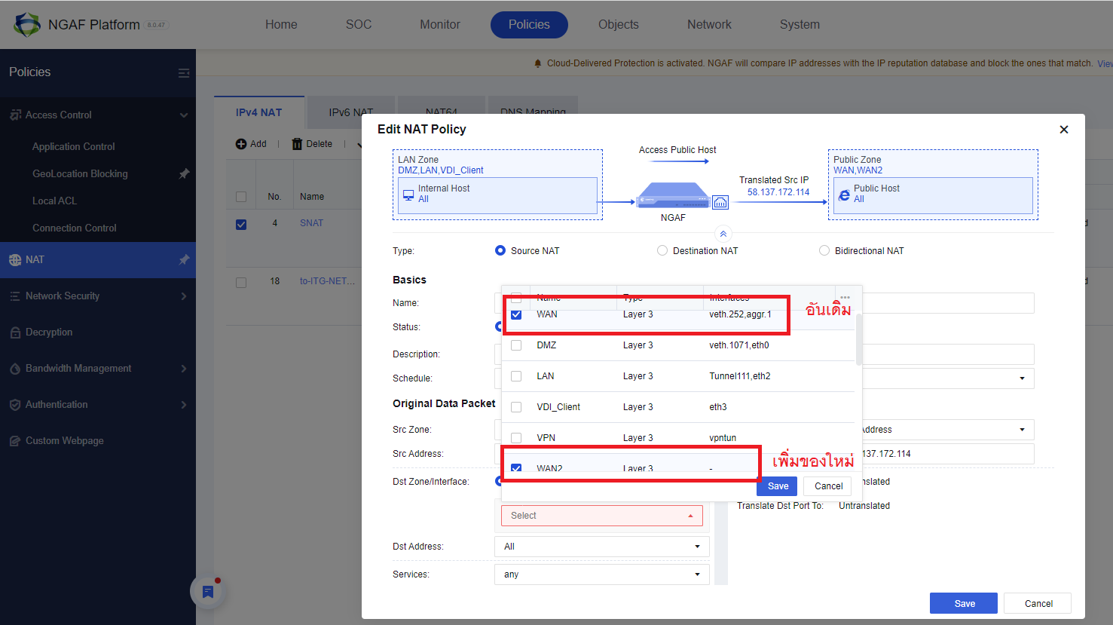Open the floating feedback chat bubble
This screenshot has width=1113, height=625.
coord(207,591)
